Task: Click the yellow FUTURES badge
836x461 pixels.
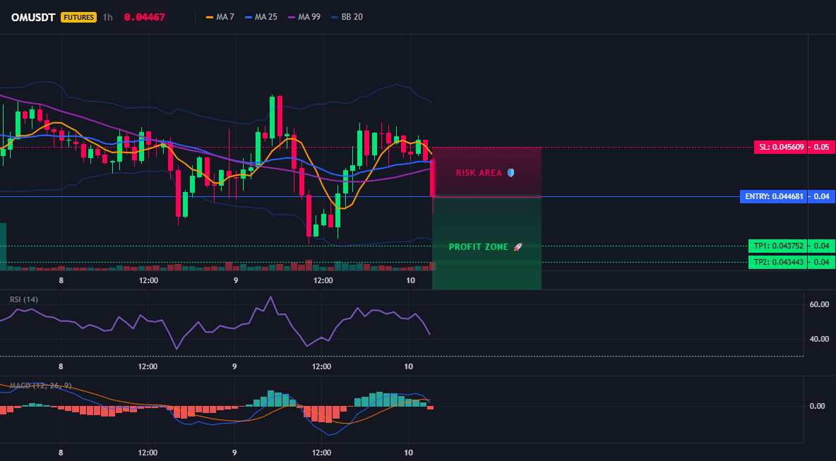Action: [79, 17]
